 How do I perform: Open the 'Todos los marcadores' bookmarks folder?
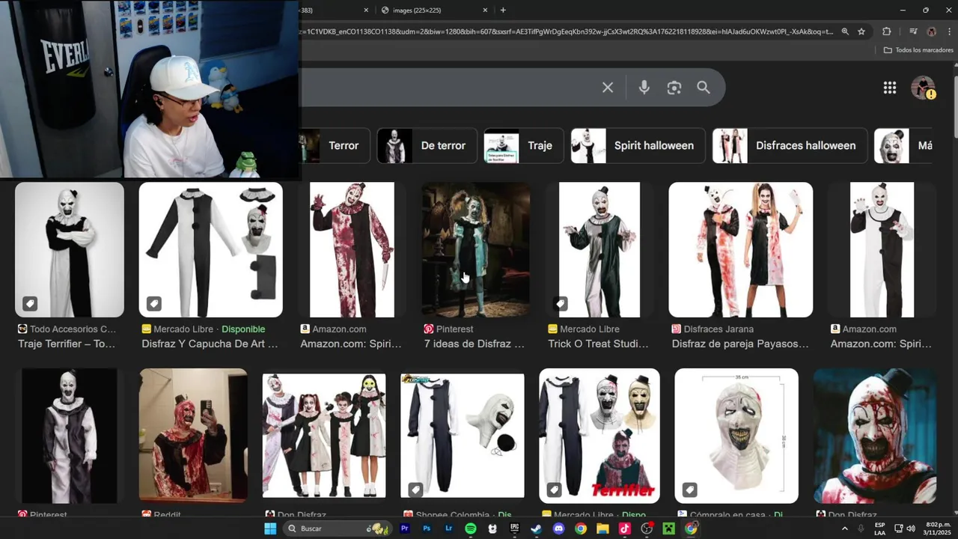click(918, 50)
